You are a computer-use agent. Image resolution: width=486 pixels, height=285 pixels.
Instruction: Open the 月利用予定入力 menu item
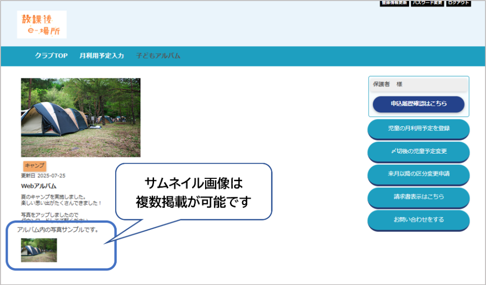(x=102, y=56)
